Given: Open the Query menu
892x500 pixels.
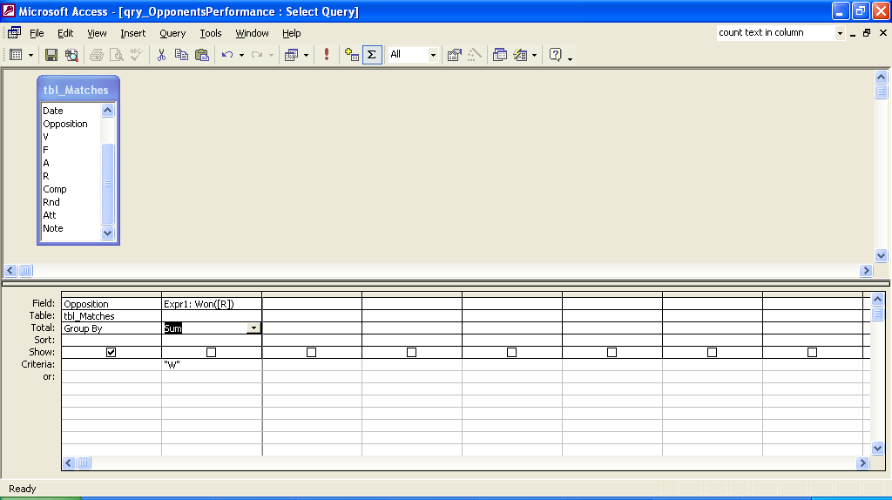Looking at the screenshot, I should point(172,33).
